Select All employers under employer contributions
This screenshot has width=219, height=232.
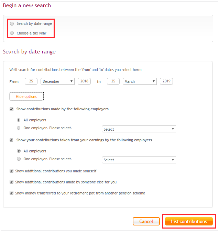coord(19,120)
